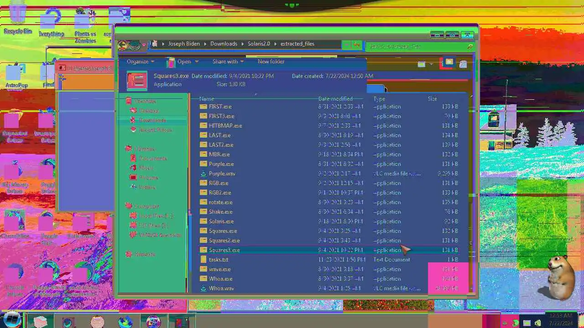Sort files by Date modified column
The width and height of the screenshot is (584, 328).
pyautogui.click(x=335, y=99)
